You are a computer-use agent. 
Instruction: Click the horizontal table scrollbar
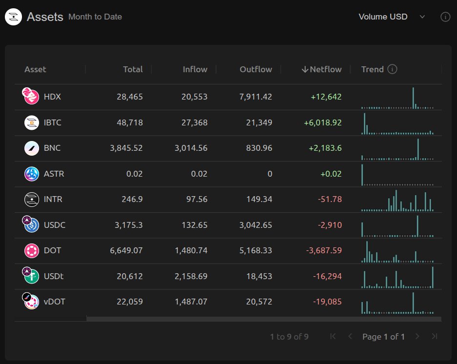click(264, 319)
